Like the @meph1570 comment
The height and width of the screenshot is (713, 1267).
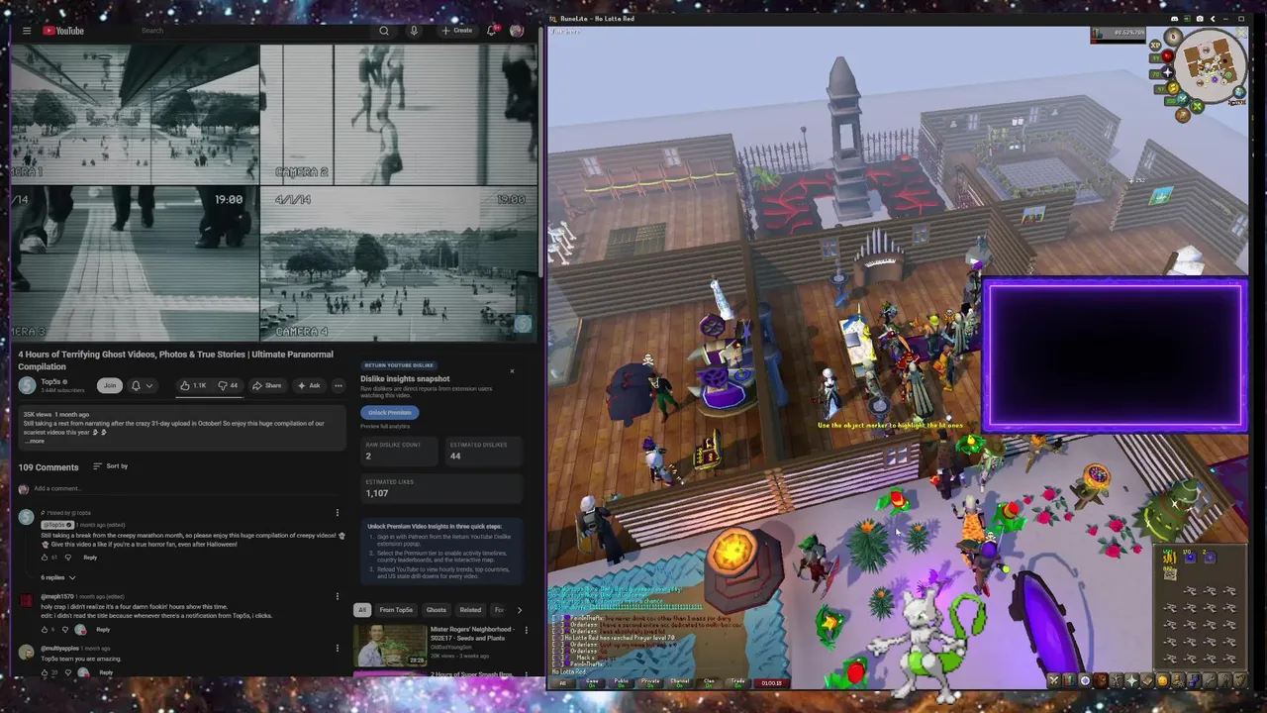coord(45,630)
